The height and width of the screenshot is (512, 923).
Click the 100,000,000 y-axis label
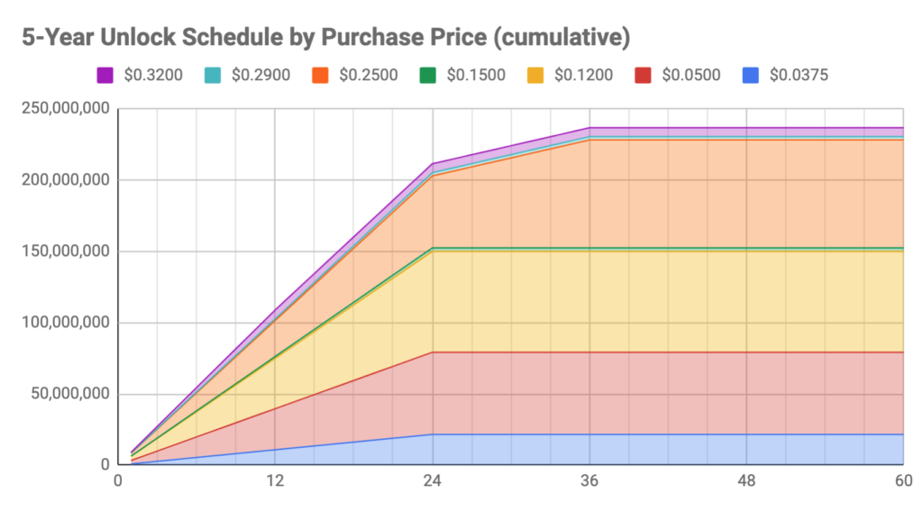click(65, 323)
